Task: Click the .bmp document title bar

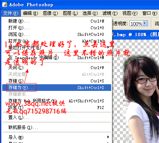Action: pyautogui.click(x=135, y=35)
